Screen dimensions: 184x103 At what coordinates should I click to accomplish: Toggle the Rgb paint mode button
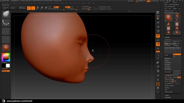point(56,7)
